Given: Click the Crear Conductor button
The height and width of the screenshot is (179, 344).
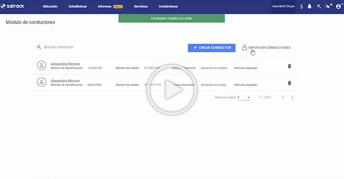Looking at the screenshot, I should (212, 48).
